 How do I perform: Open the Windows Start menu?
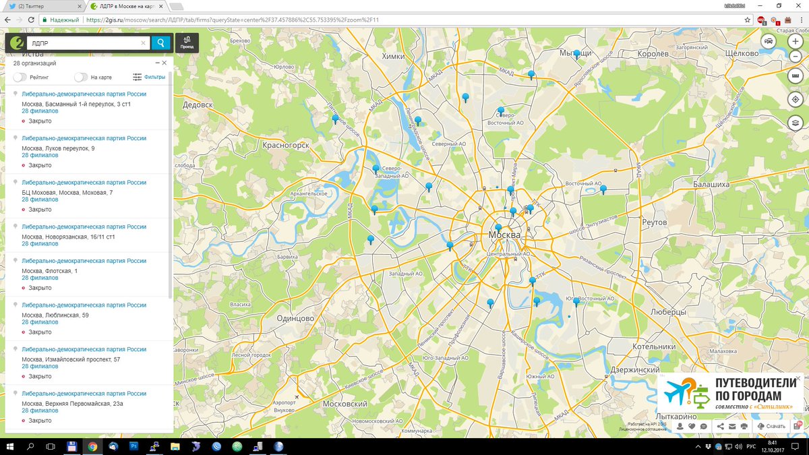pyautogui.click(x=9, y=446)
